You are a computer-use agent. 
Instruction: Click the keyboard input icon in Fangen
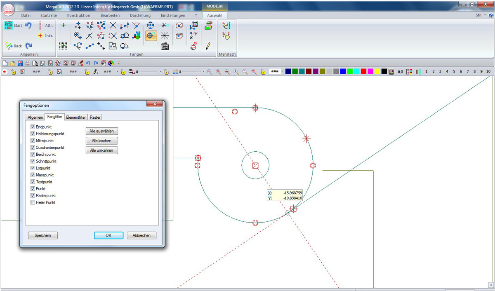pos(165,46)
